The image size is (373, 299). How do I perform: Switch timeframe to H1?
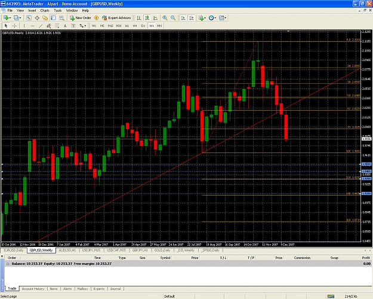127,26
